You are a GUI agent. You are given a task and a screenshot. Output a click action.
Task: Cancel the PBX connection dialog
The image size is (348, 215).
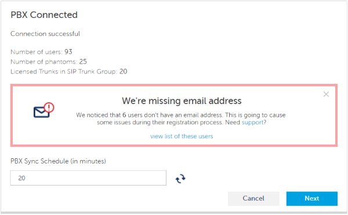point(253,198)
